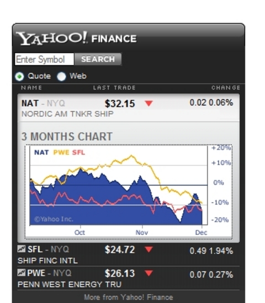The image size is (265, 303).
Task: Select the Web radio button
Action: tap(61, 76)
